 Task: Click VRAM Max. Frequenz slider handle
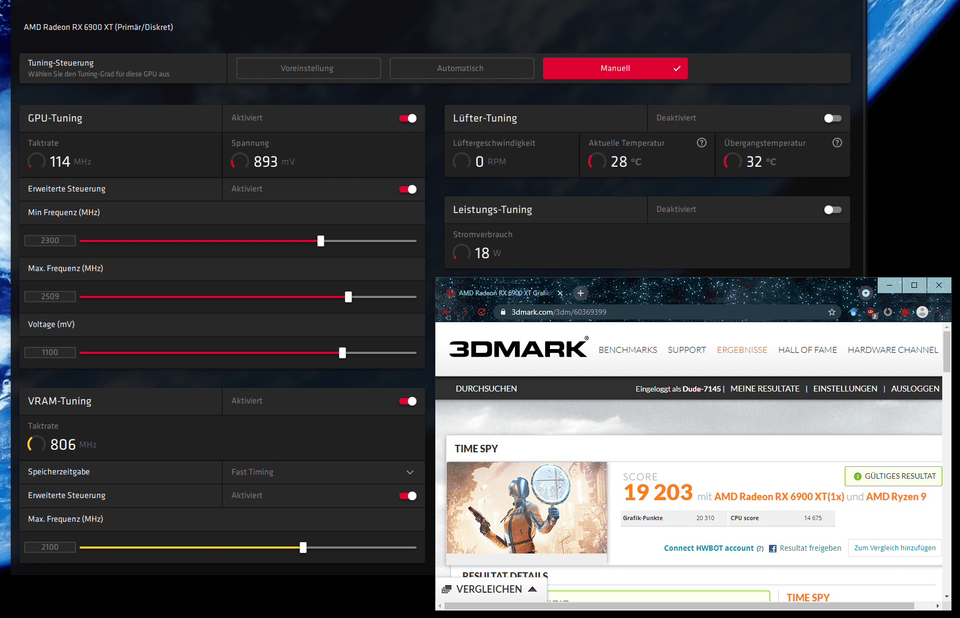(x=303, y=548)
